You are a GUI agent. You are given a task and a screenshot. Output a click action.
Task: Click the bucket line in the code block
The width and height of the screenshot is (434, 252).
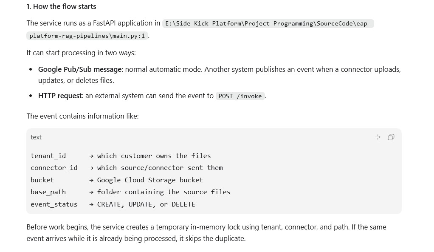[x=117, y=180]
